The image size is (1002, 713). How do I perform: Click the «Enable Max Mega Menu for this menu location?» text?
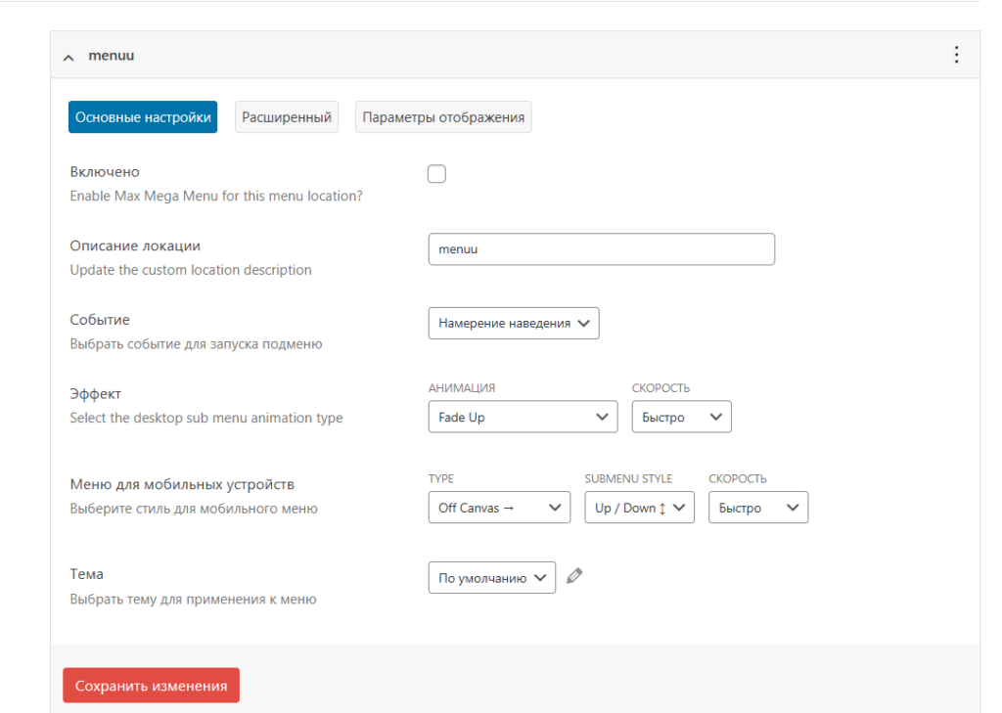pos(216,197)
